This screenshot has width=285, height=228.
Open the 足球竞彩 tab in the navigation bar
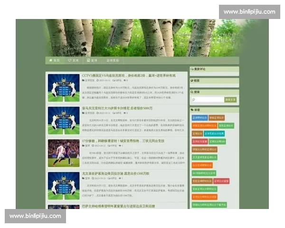point(113,61)
